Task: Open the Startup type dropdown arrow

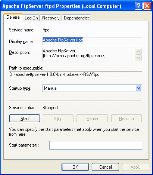Action: pos(139,88)
